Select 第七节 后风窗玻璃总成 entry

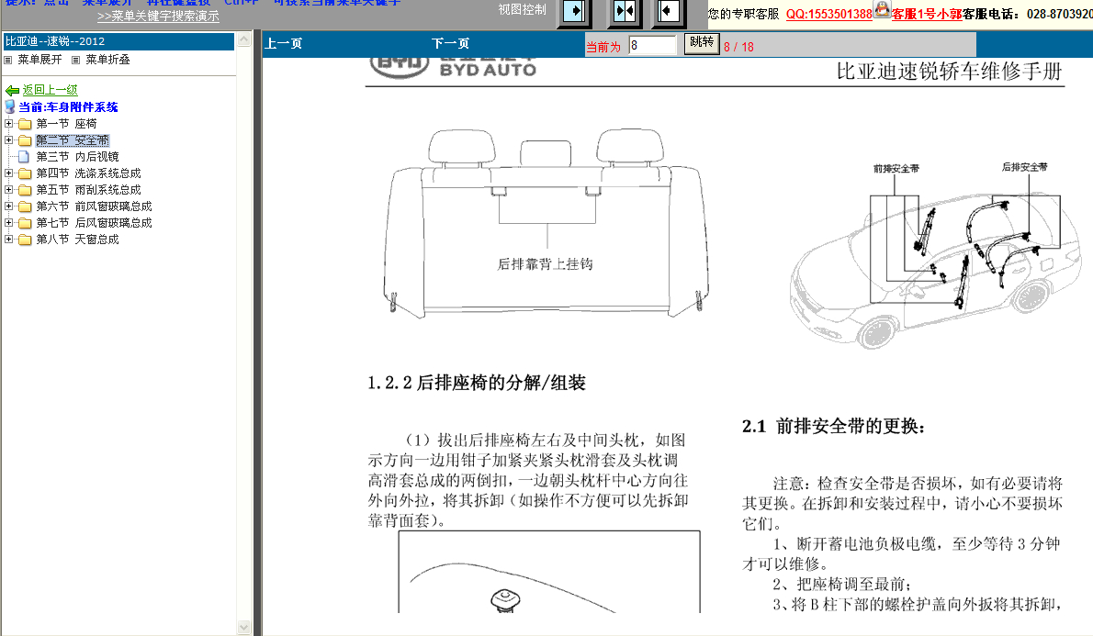(x=94, y=223)
